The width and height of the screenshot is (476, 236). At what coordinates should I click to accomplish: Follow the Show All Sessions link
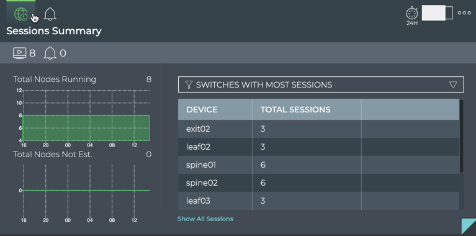(205, 219)
